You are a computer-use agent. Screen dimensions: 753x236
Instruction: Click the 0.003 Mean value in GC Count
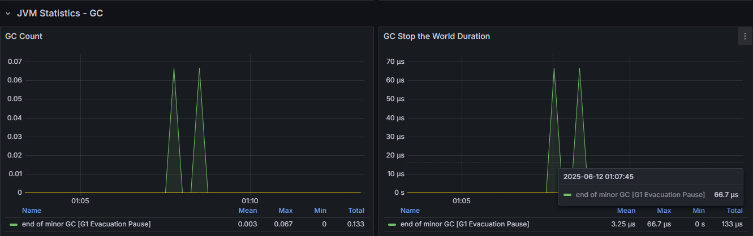click(x=248, y=224)
